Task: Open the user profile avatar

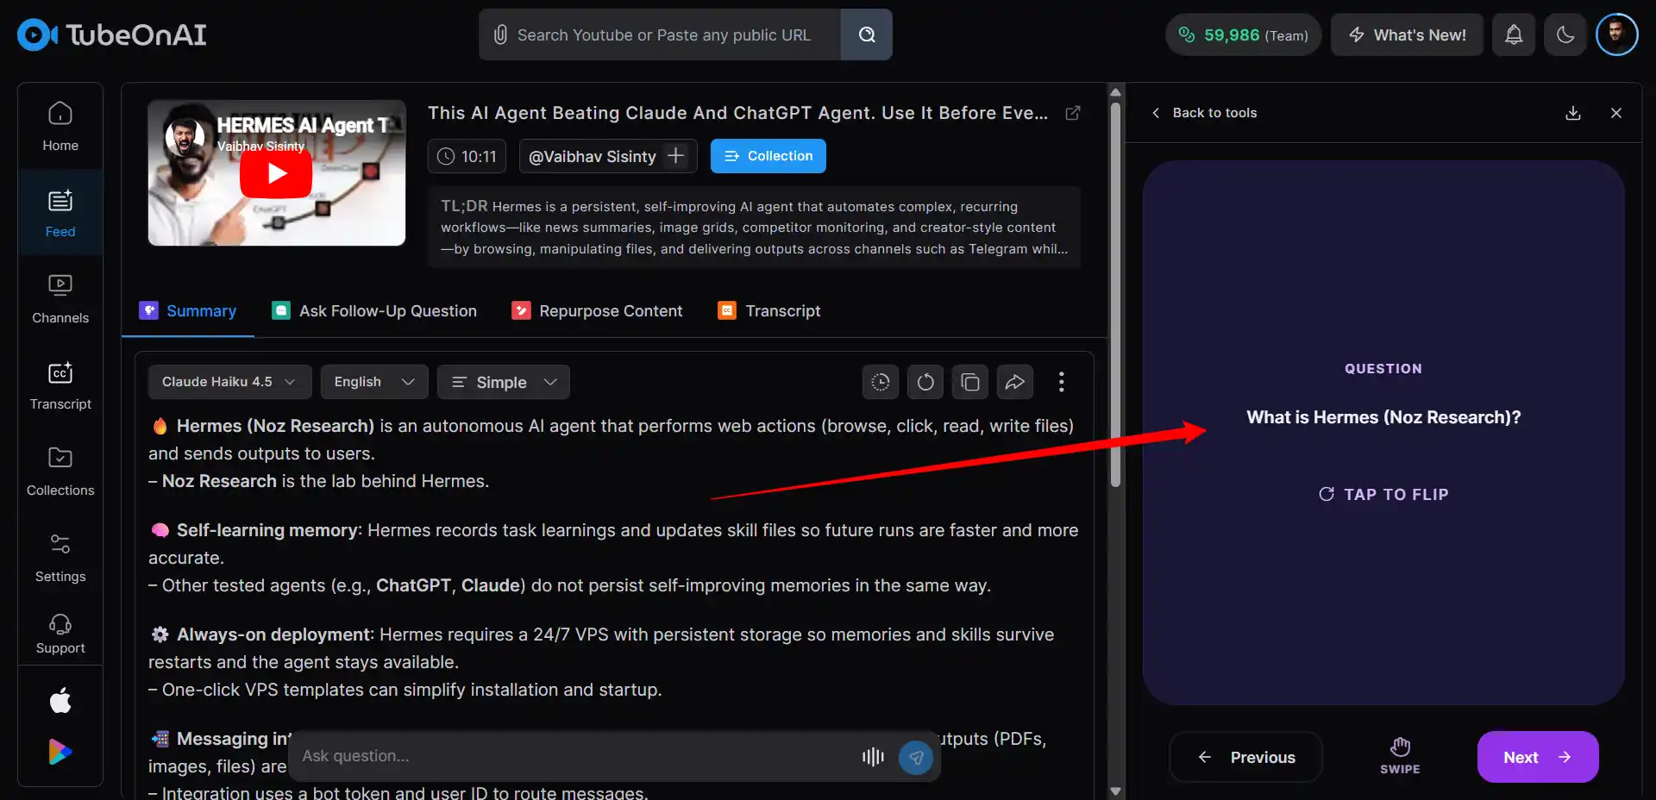Action: 1617,34
